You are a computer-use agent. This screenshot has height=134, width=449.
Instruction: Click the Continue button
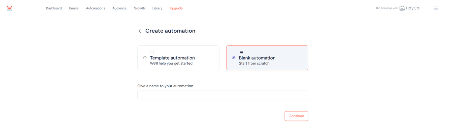point(296,116)
